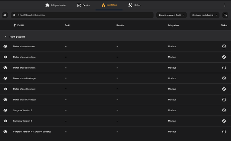This screenshot has width=231, height=141.
Task: Open the Sungrow Version 2 entity
Action: [x=22, y=110]
